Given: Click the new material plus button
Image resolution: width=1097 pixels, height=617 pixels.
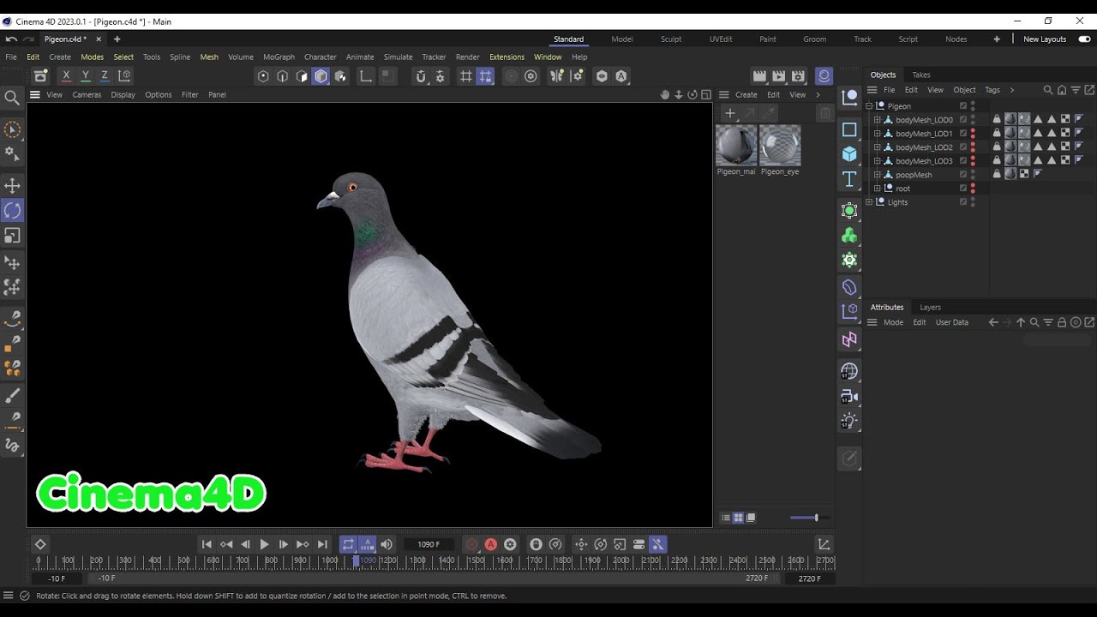Looking at the screenshot, I should click(730, 113).
